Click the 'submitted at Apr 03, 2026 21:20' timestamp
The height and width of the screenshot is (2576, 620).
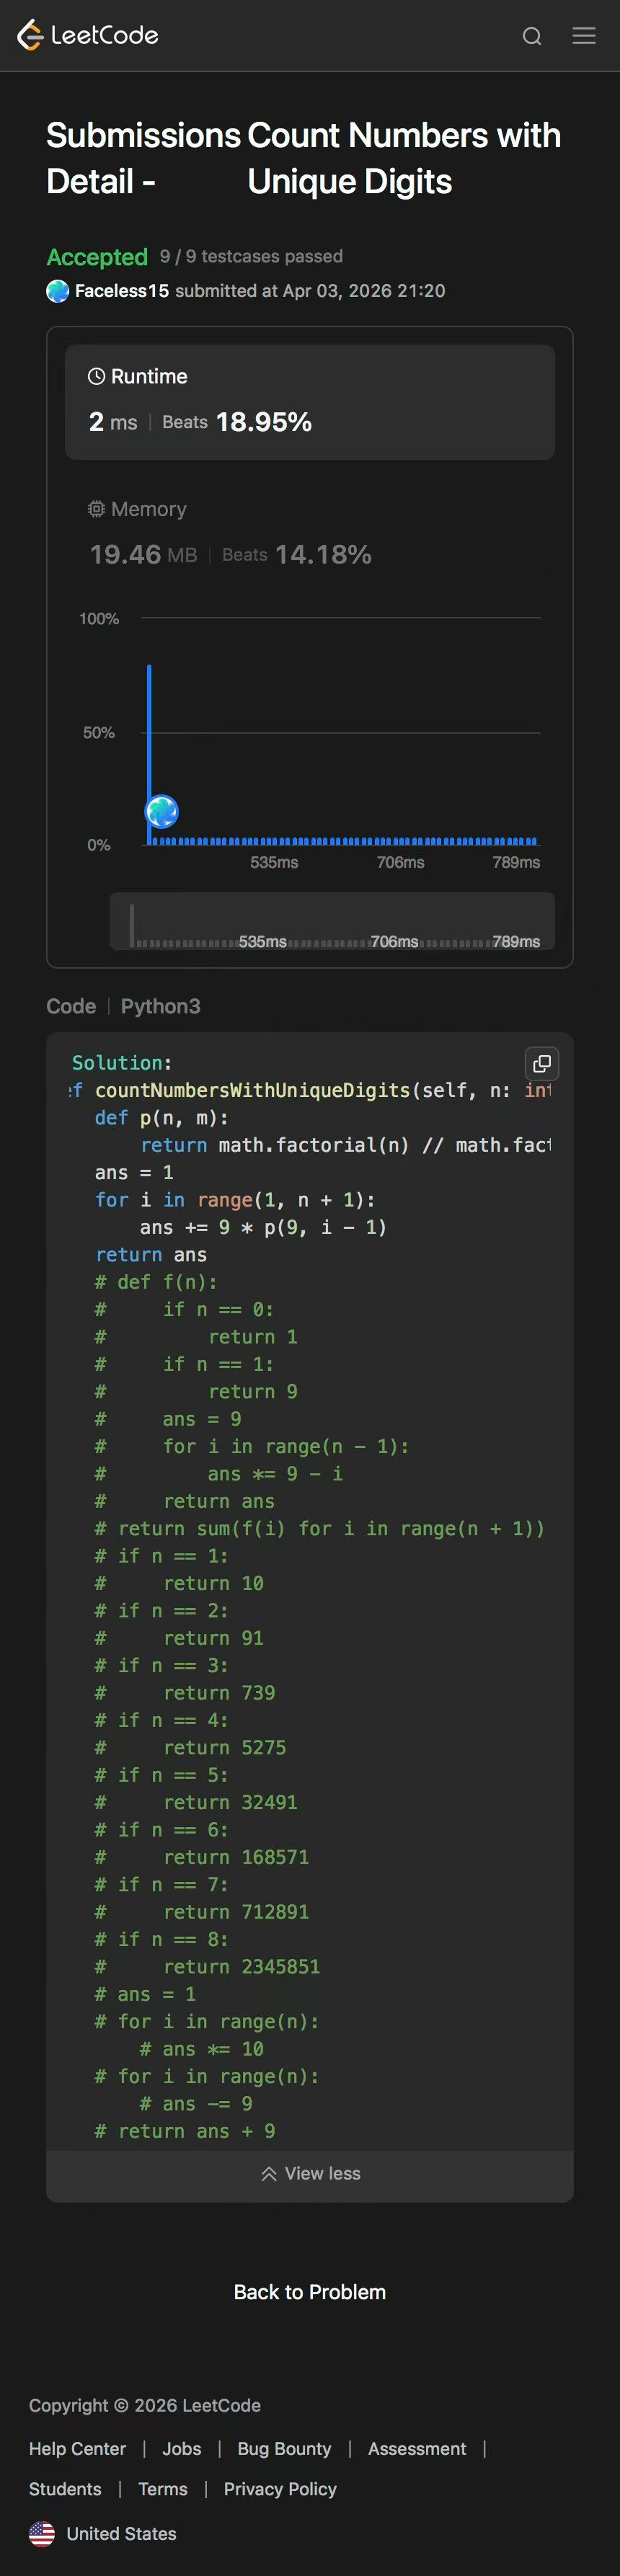(x=310, y=291)
